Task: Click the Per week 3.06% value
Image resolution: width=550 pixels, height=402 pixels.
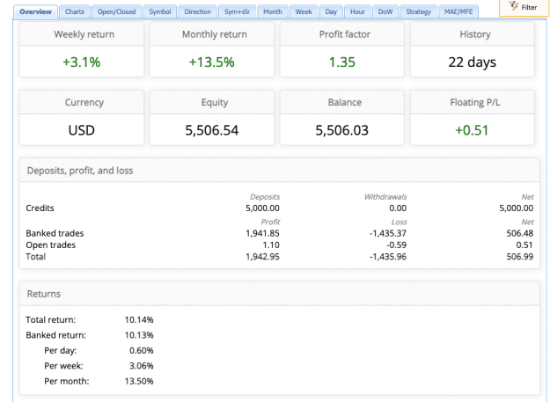Action: pos(142,366)
